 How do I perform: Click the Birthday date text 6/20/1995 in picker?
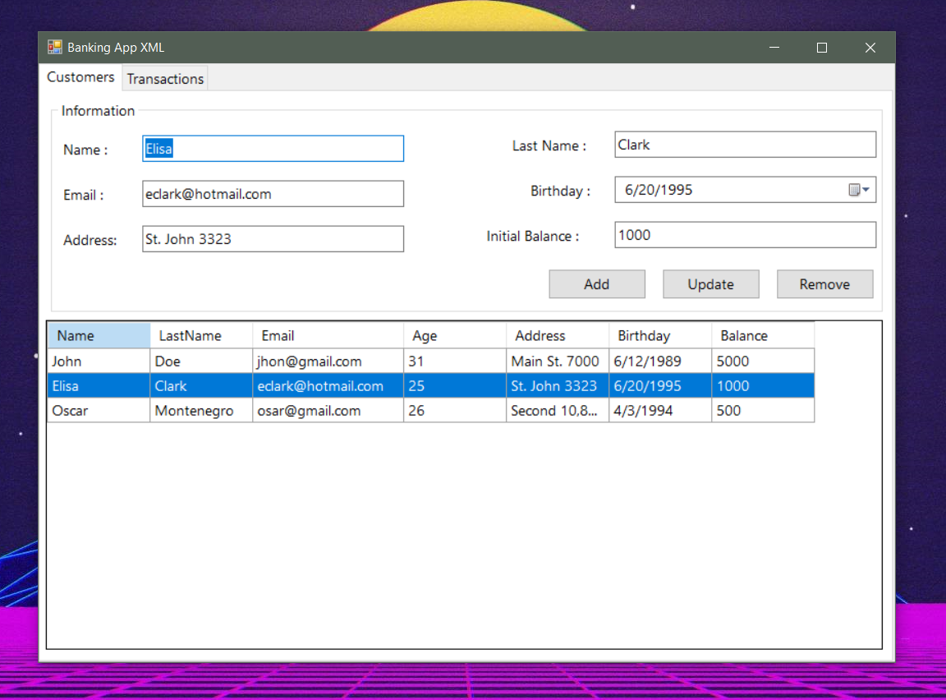click(x=659, y=190)
